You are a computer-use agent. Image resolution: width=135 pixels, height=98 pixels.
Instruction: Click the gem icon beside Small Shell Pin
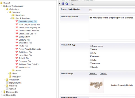17,43
